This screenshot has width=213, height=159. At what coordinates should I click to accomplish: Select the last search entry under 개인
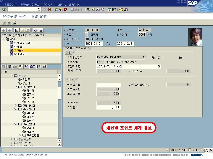[17, 54]
